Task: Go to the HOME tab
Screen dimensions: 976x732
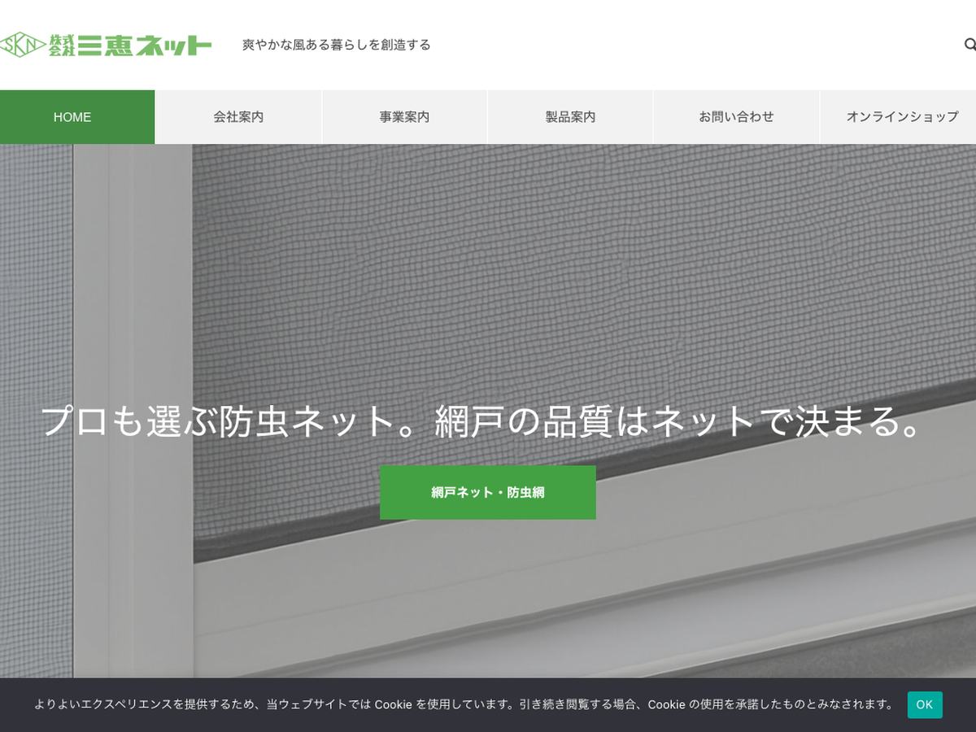Action: tap(72, 117)
